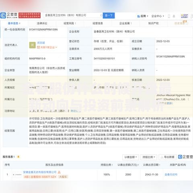
Task: Click the 更新 link under English name
Action: coord(170,103)
